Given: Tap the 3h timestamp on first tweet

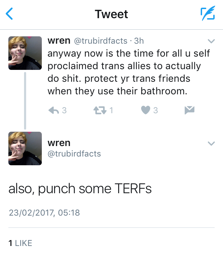Looking at the screenshot, I should pyautogui.click(x=139, y=41).
